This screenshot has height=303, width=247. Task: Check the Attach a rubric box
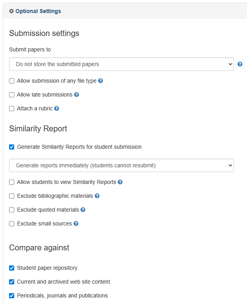(x=12, y=109)
